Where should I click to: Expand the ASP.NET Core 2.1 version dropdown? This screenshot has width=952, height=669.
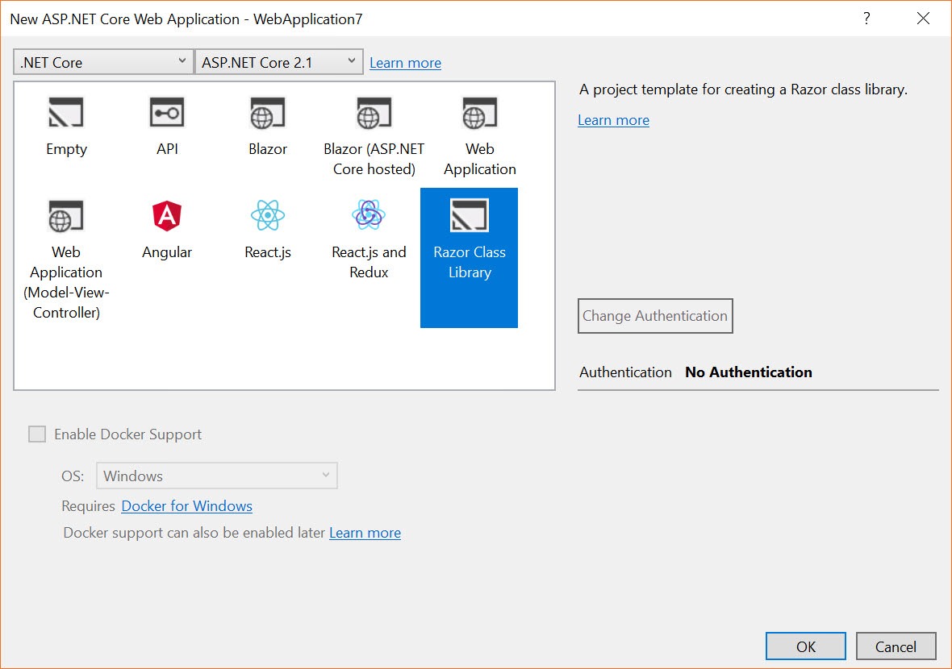tap(279, 62)
